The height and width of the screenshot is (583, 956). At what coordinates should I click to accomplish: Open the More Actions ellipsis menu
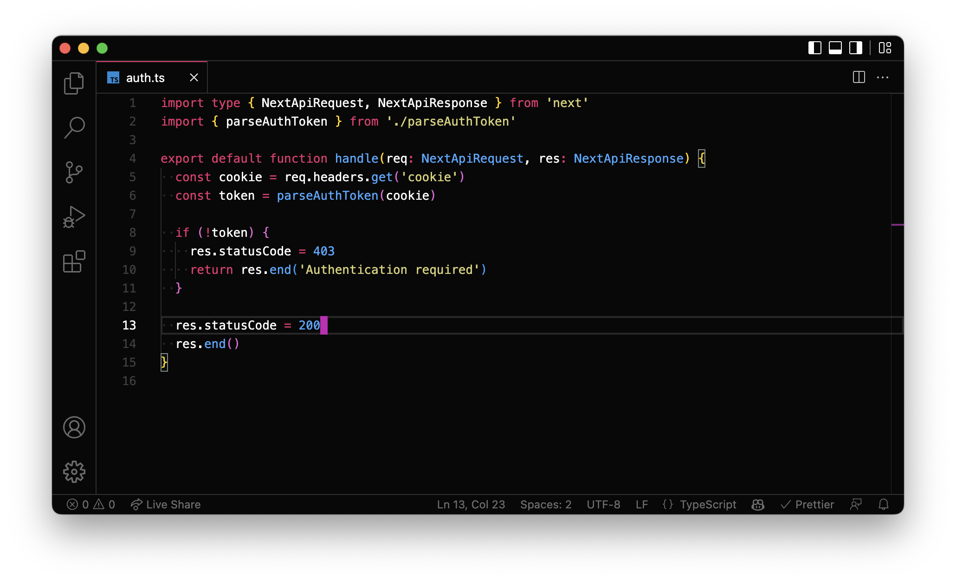click(883, 77)
